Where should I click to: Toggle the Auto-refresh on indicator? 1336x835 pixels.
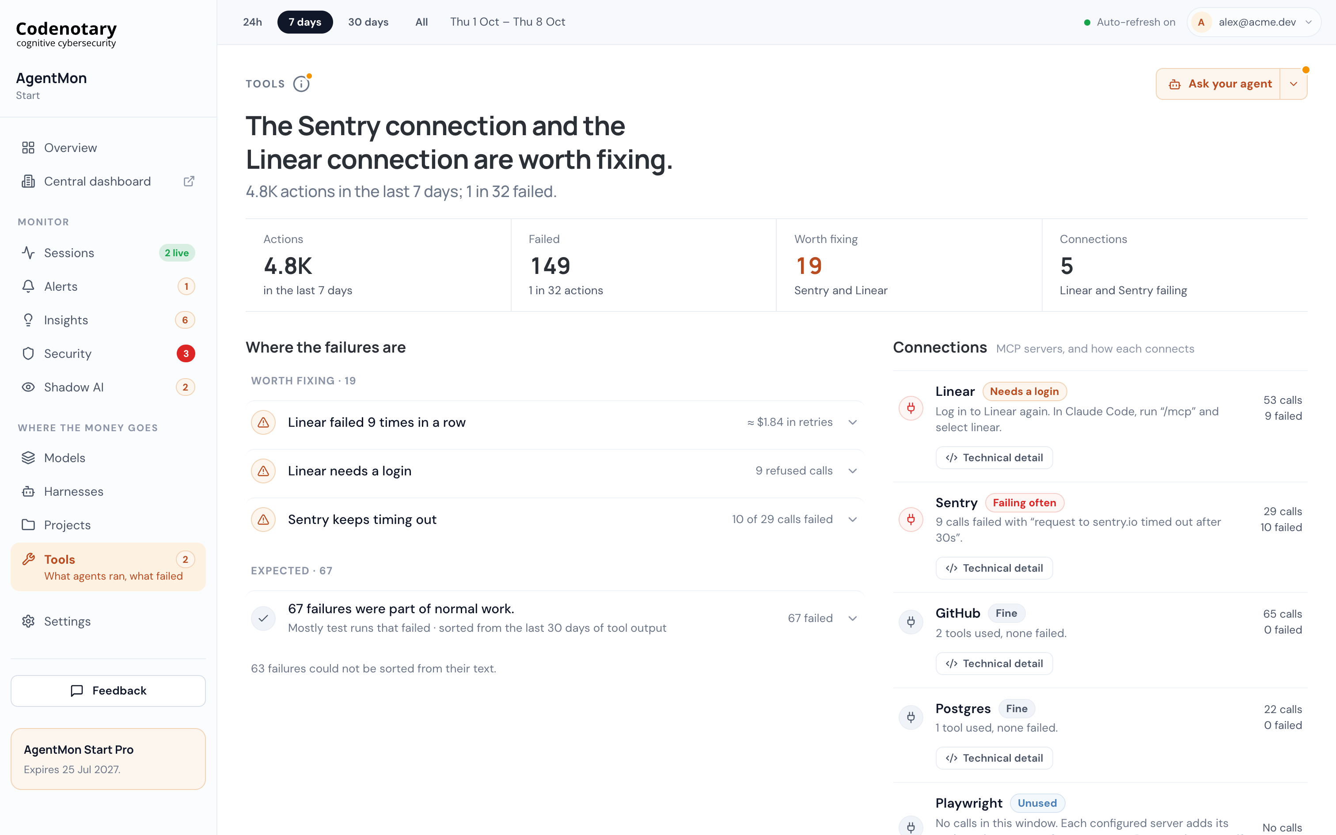tap(1130, 22)
